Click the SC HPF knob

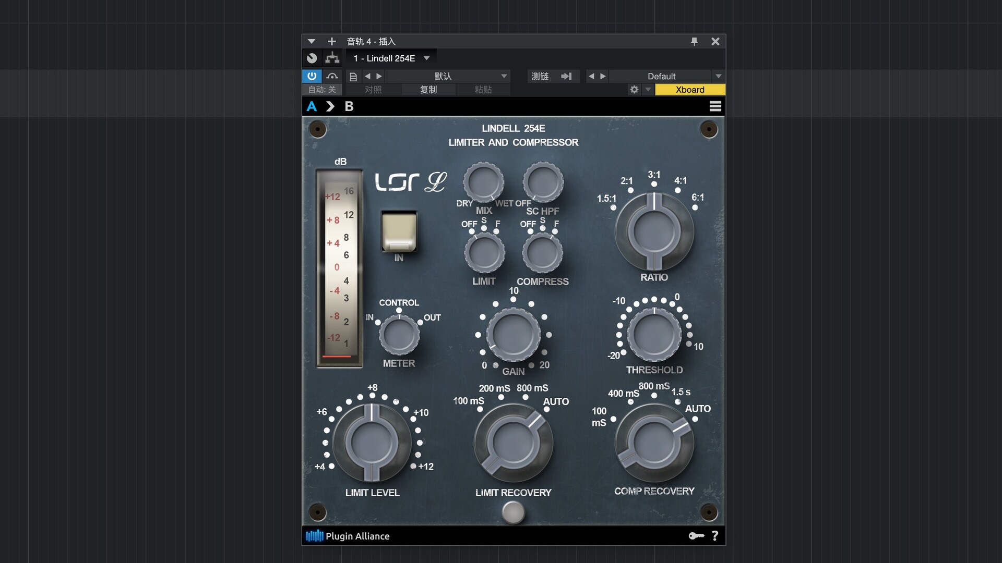(x=543, y=182)
